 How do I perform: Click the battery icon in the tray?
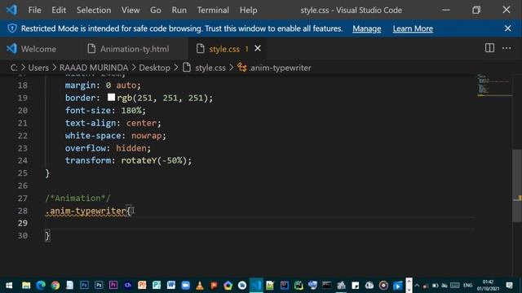(435, 286)
